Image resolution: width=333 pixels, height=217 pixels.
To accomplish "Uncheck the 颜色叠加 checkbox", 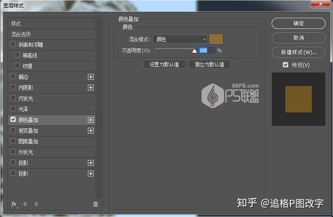I will (x=13, y=119).
